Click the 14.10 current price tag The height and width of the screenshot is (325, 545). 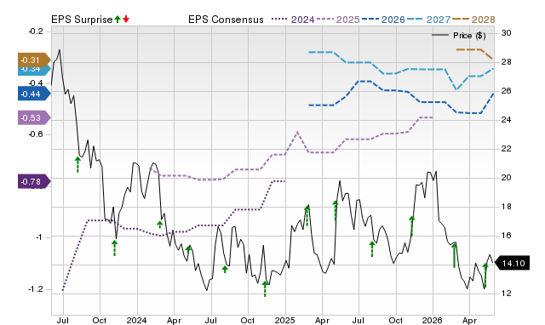tap(513, 263)
